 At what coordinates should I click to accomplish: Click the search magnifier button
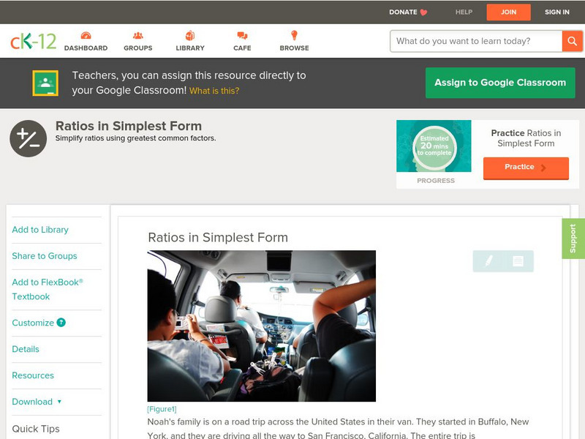click(572, 41)
